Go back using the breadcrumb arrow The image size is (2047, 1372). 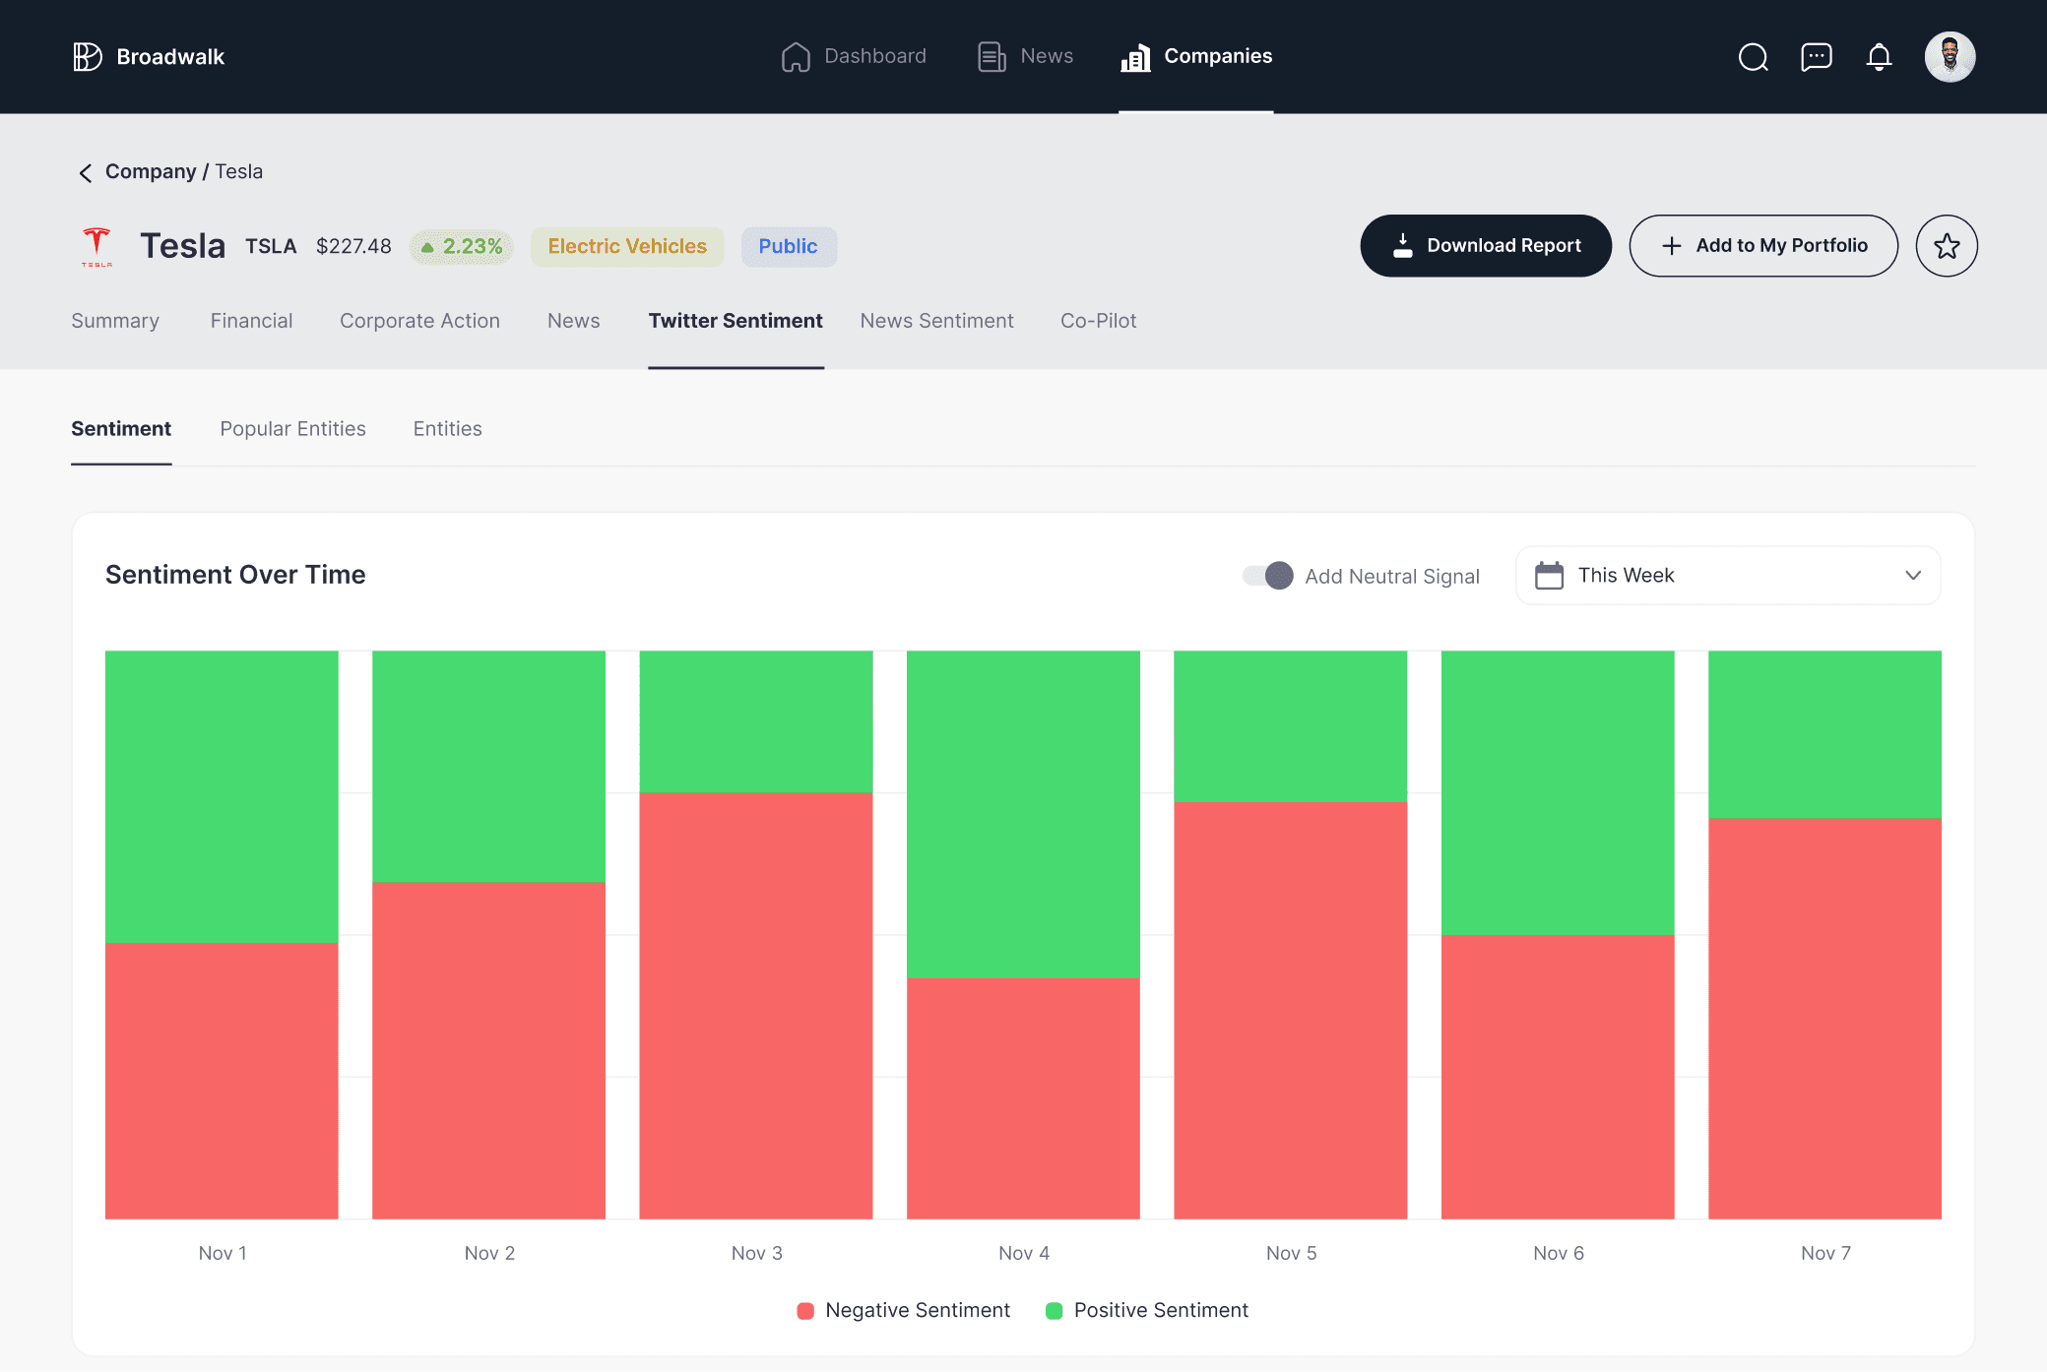point(86,173)
